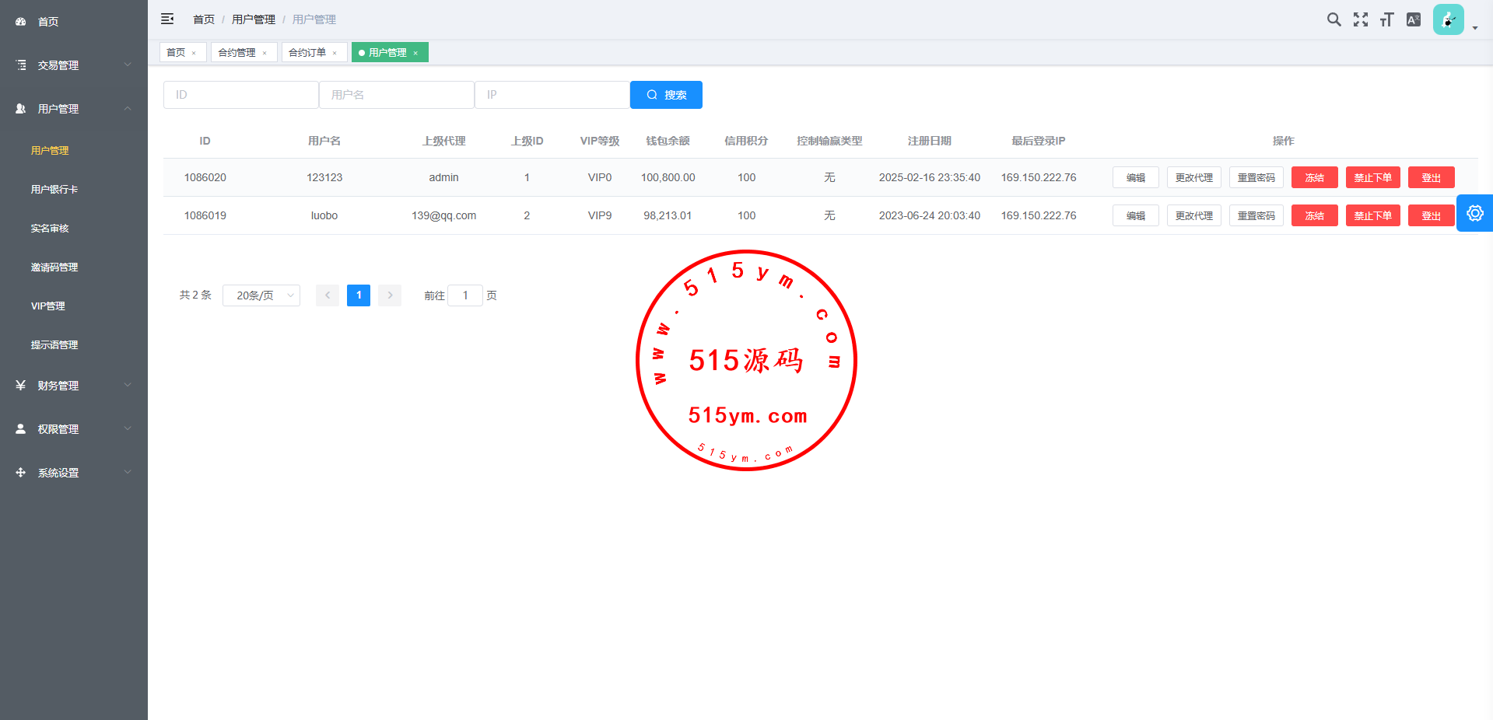Click the 用户名 search input field
This screenshot has width=1493, height=720.
click(396, 95)
